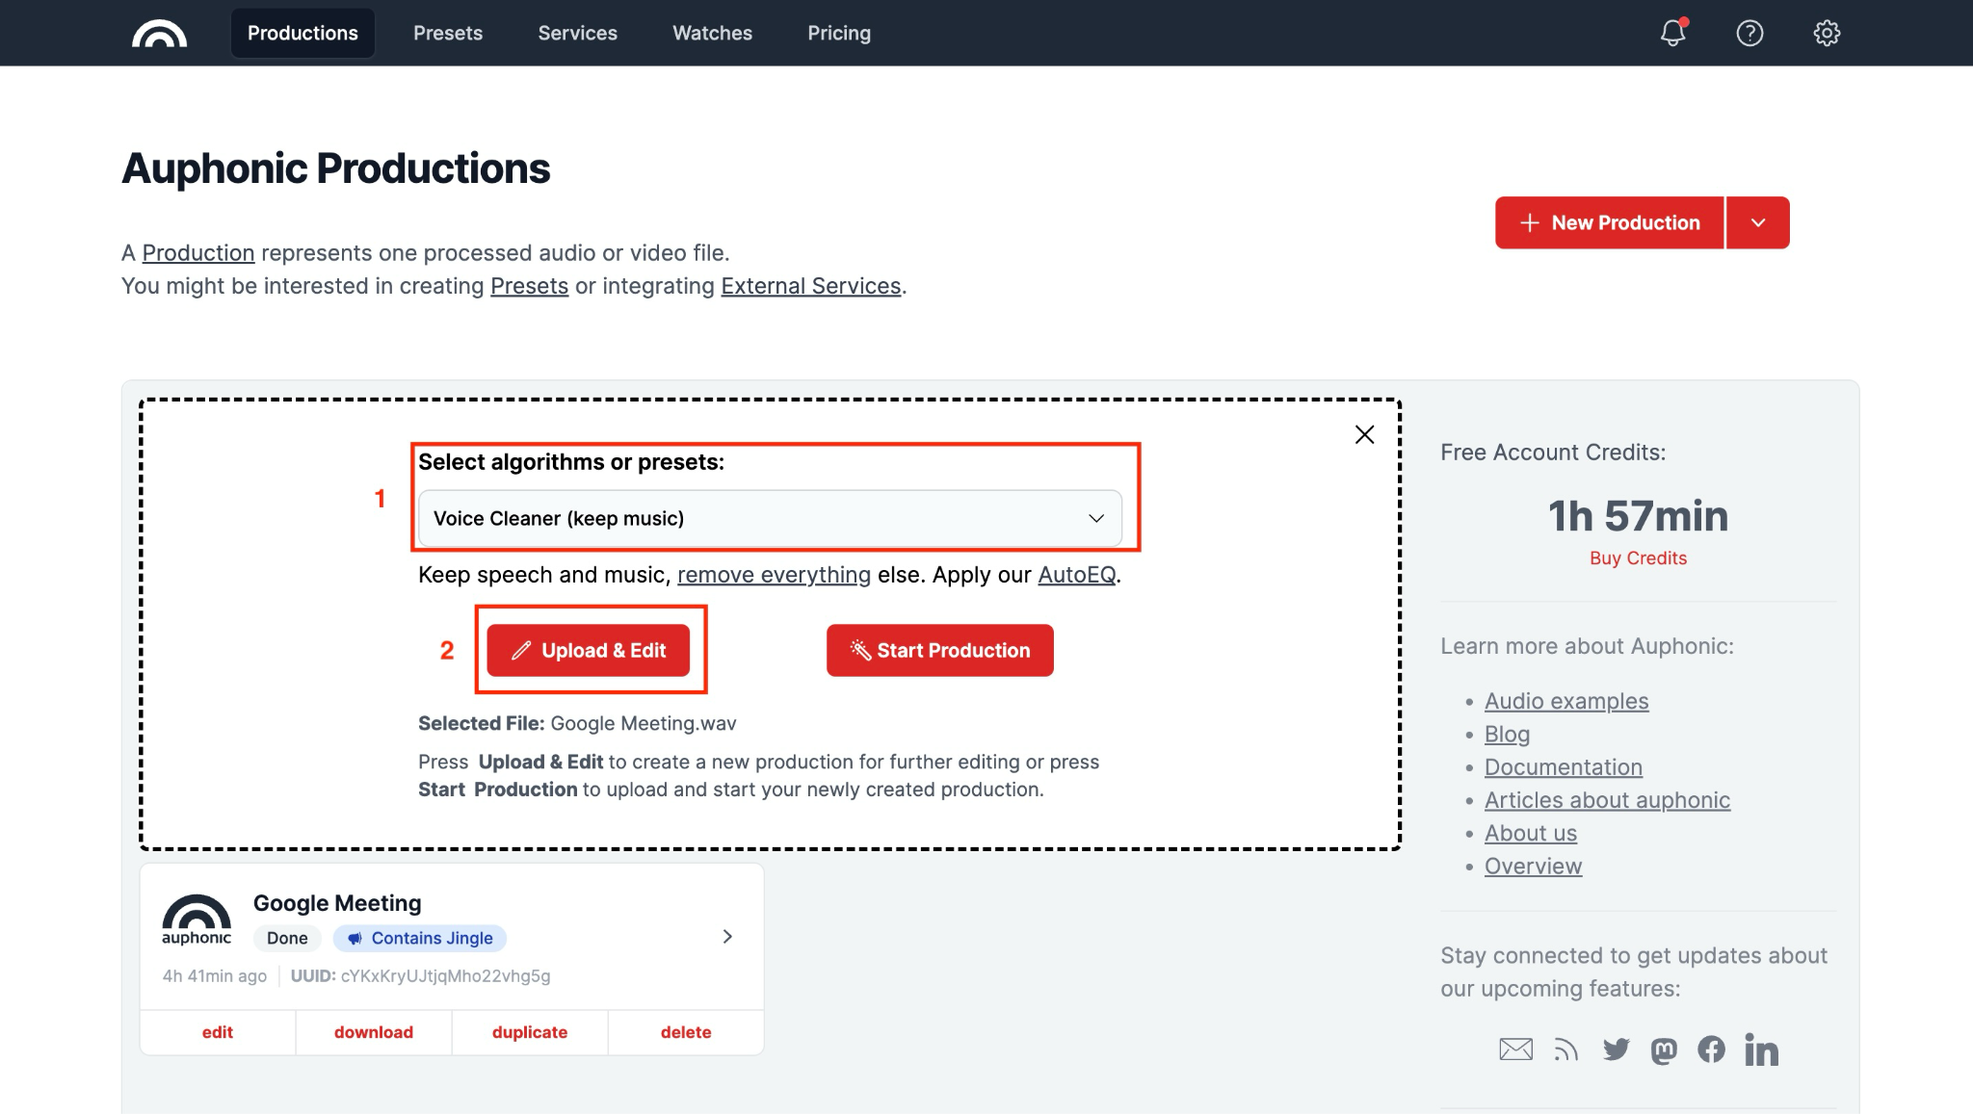Click the Selected File Google Meeting.wav text
The height and width of the screenshot is (1114, 1973).
click(577, 723)
